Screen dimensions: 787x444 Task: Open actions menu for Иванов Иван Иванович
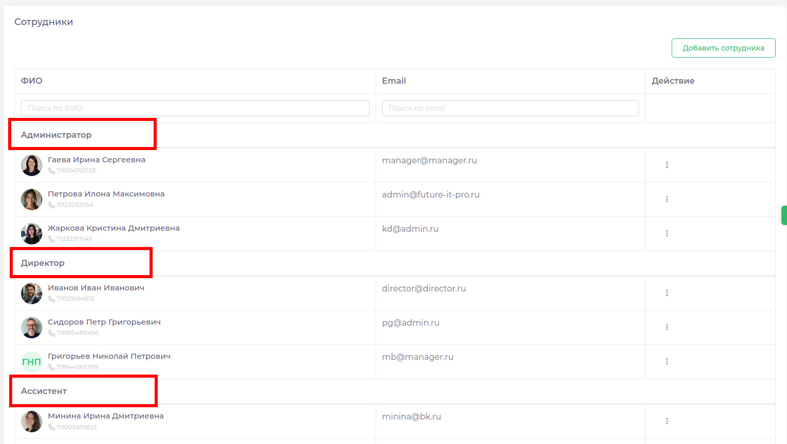pyautogui.click(x=667, y=293)
